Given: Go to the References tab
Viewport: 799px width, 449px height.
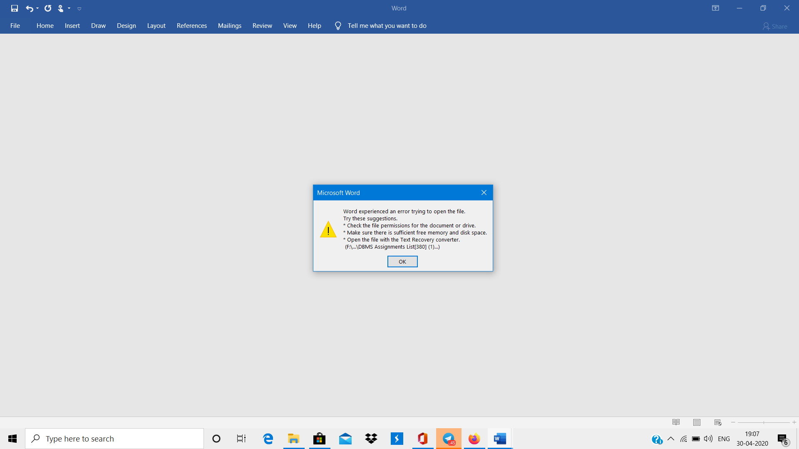Looking at the screenshot, I should (x=192, y=26).
